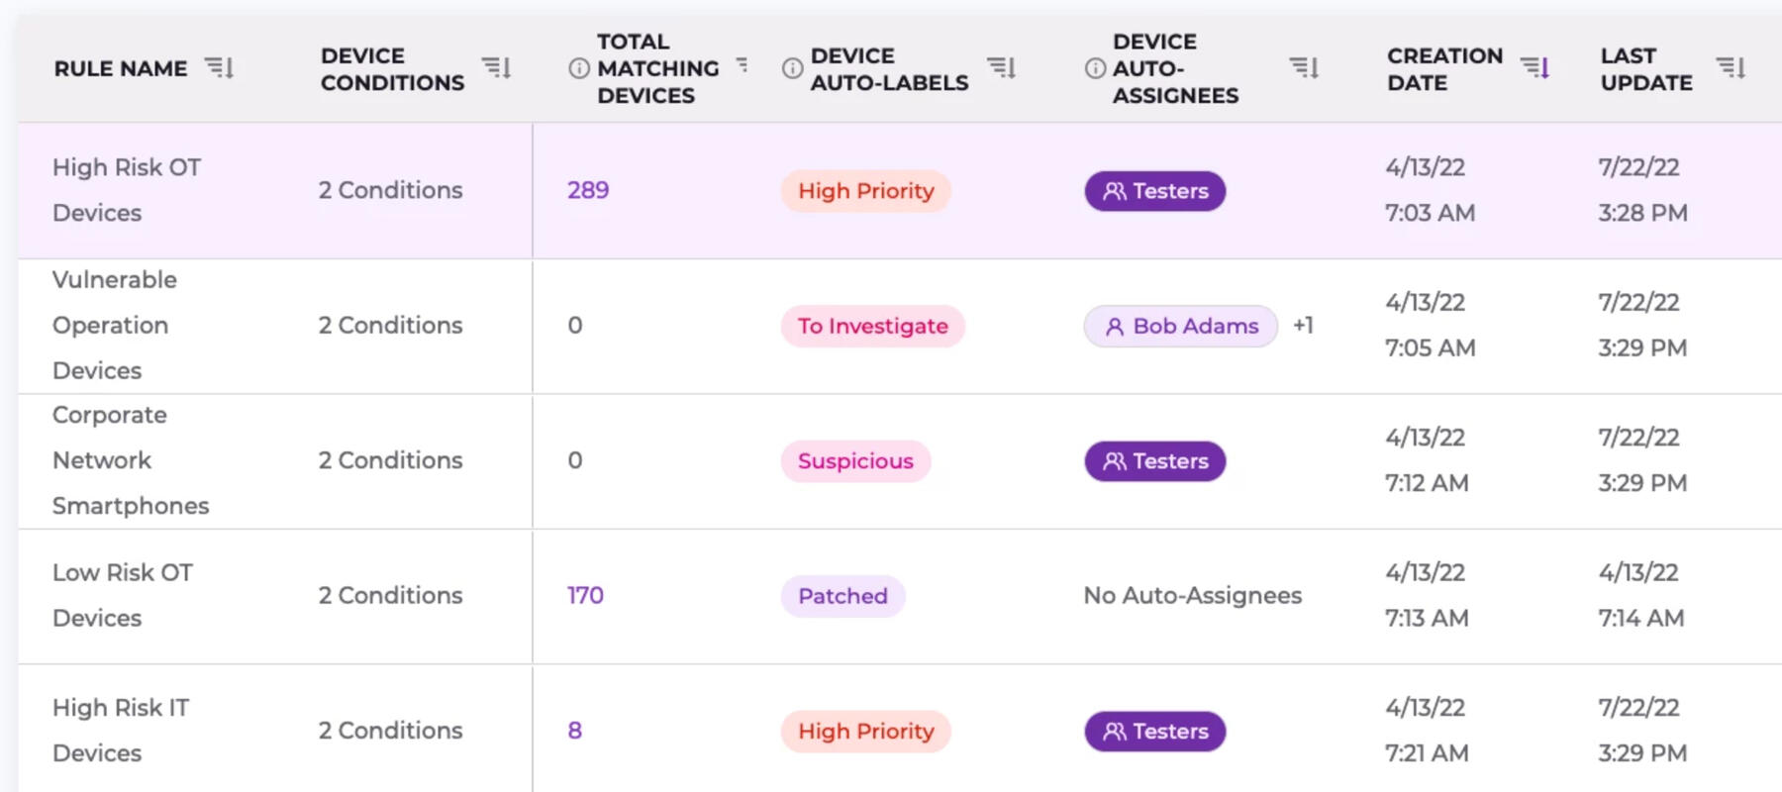Show info for Device Auto-Assignees
This screenshot has height=792, width=1782.
[x=1095, y=68]
